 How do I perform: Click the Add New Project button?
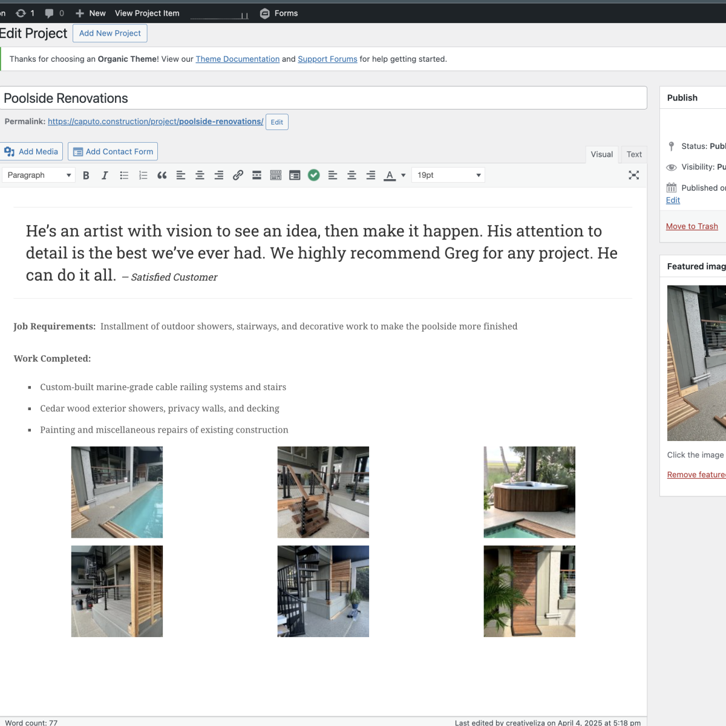(110, 33)
